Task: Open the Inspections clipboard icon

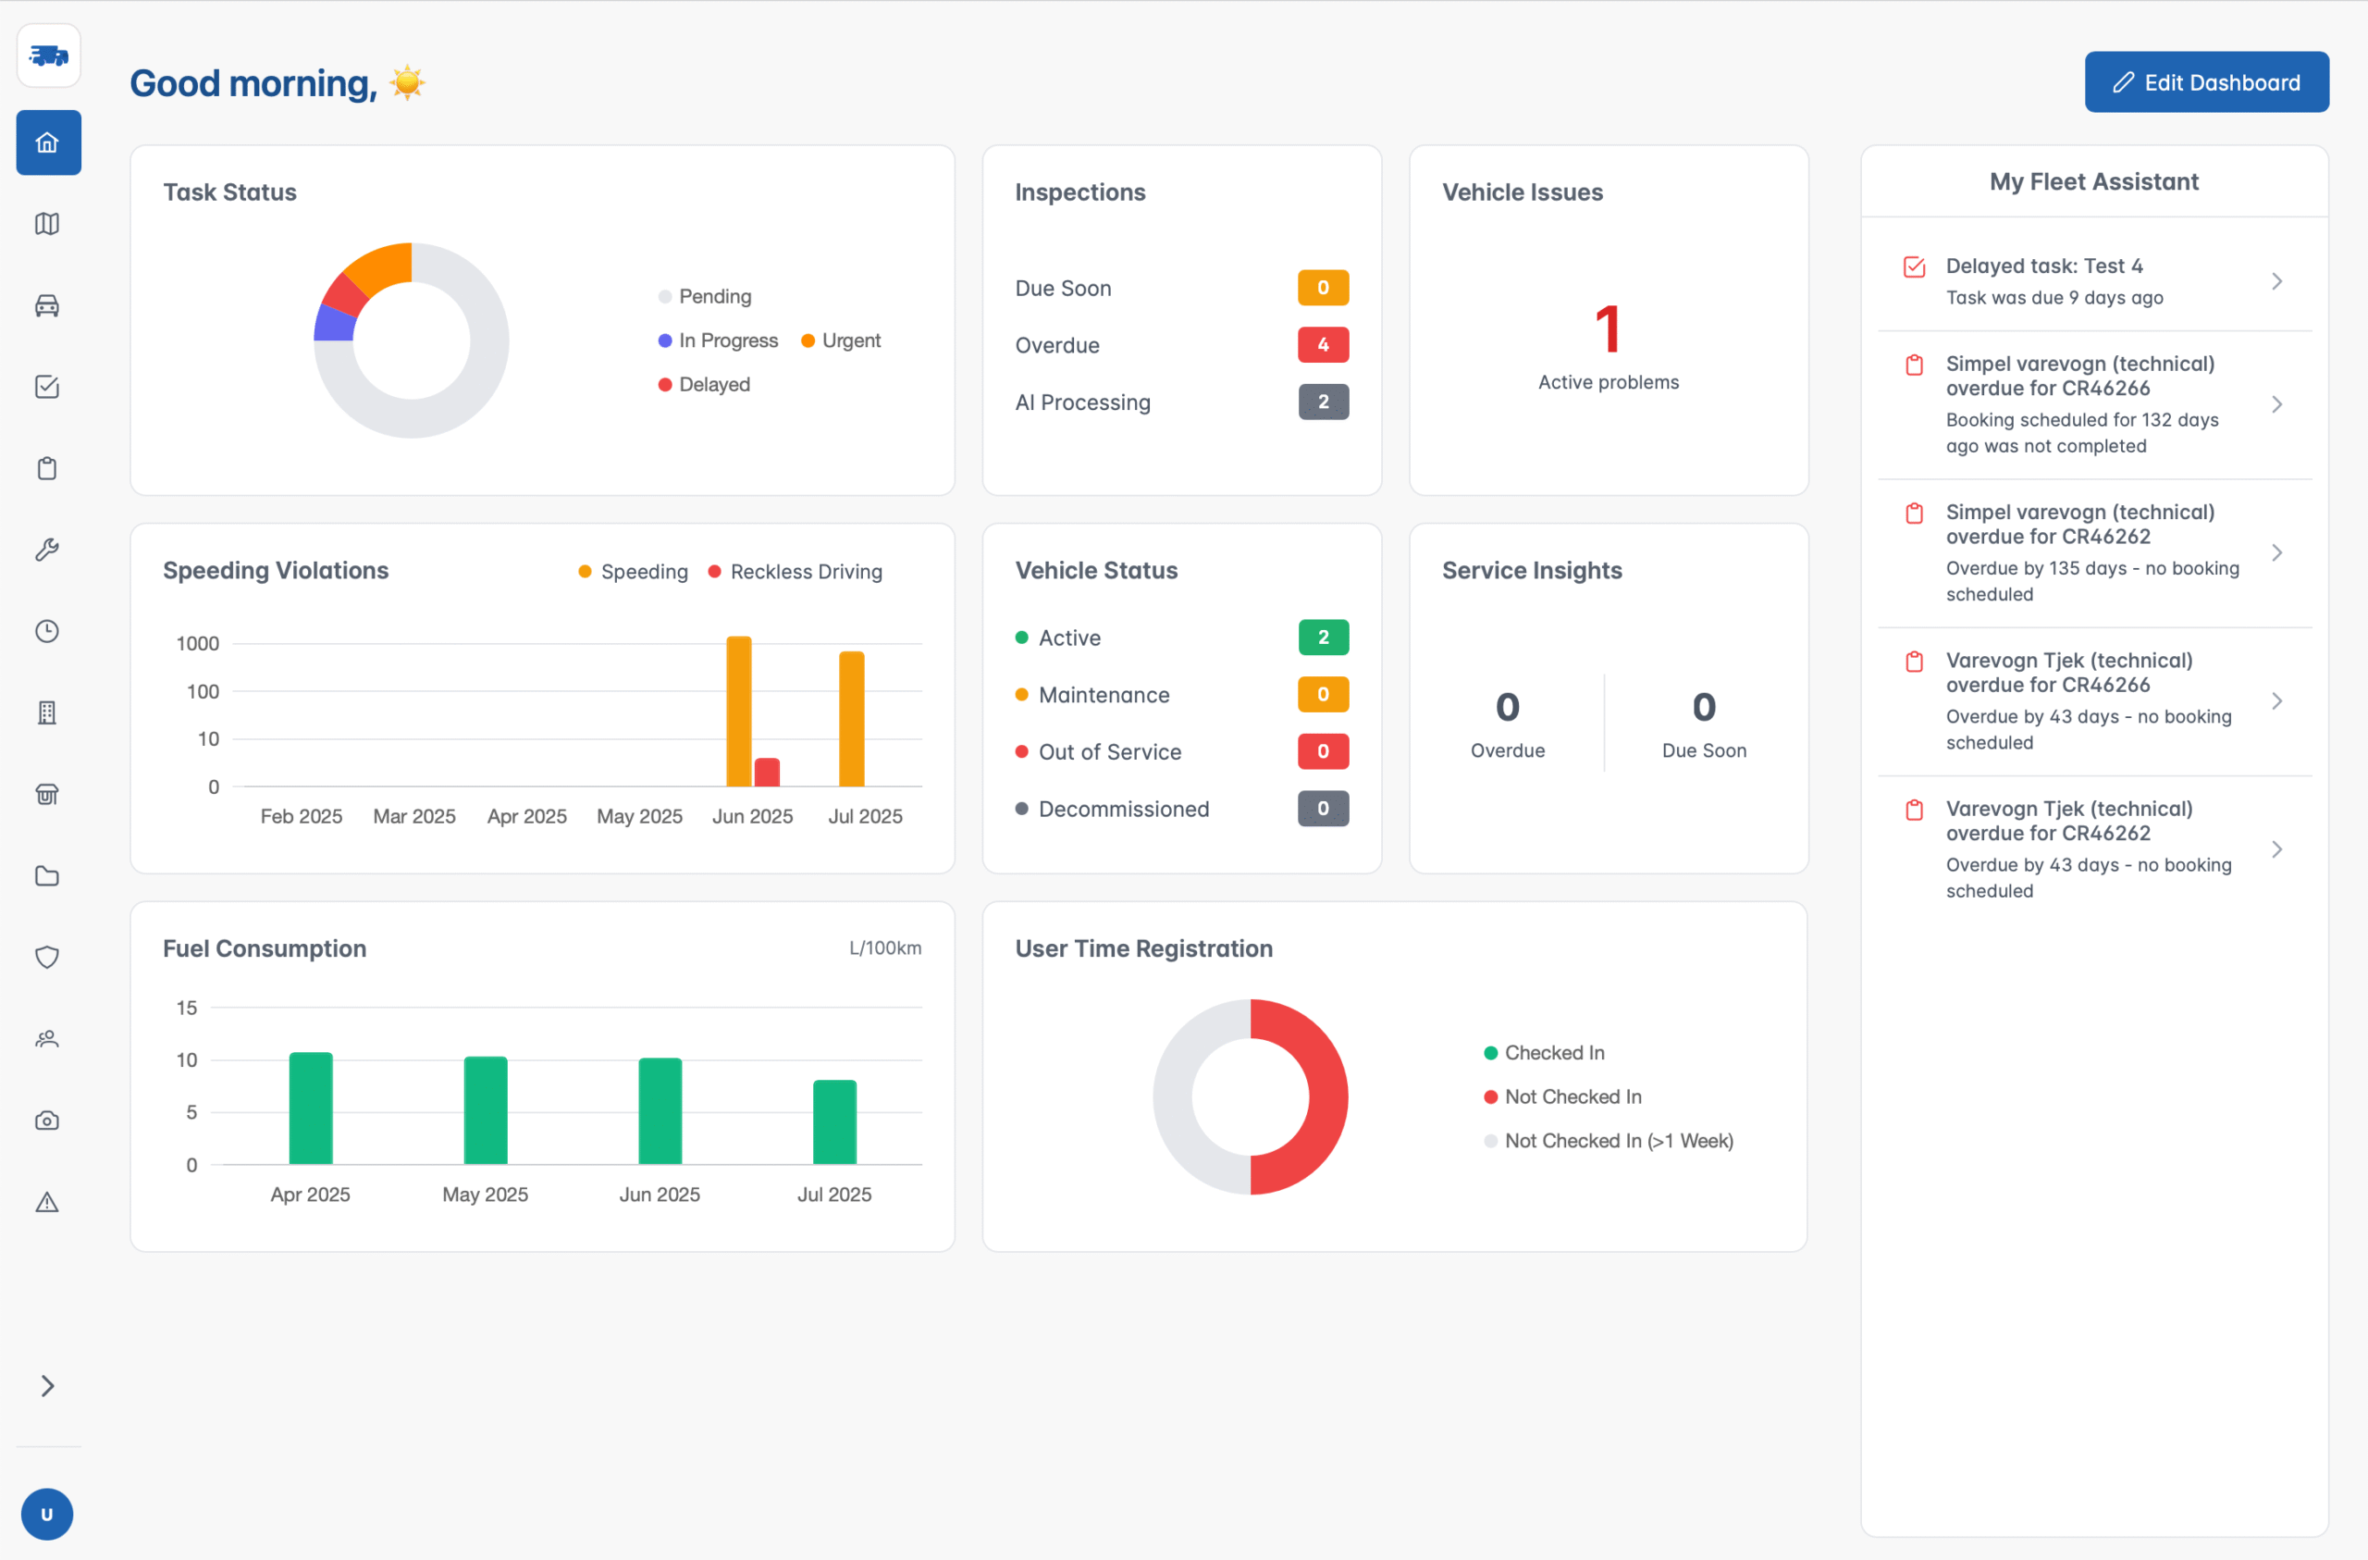Action: 48,468
